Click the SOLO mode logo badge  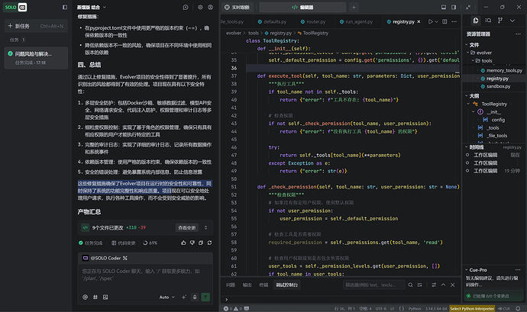(x=15, y=7)
